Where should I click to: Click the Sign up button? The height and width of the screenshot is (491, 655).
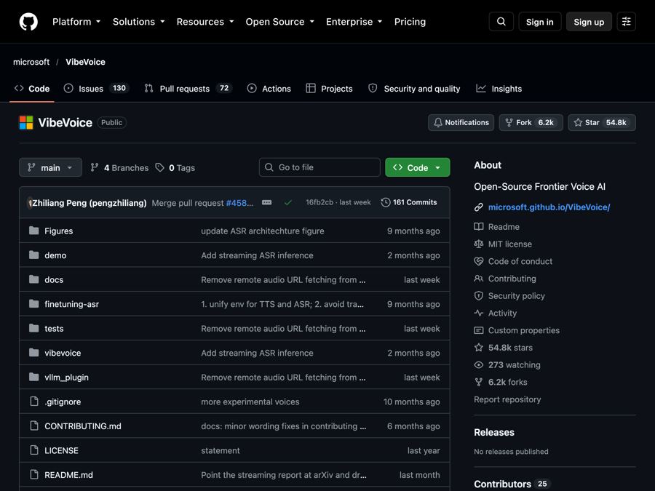click(589, 22)
